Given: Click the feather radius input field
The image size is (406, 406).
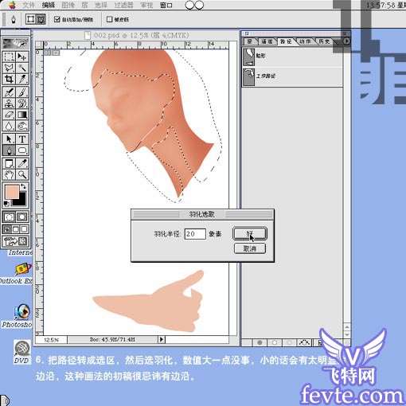Looking at the screenshot, I should [x=195, y=234].
